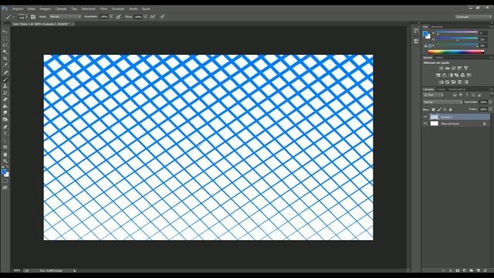Select the Rectangular Marquee tool
This screenshot has height=278, width=494.
(5, 38)
